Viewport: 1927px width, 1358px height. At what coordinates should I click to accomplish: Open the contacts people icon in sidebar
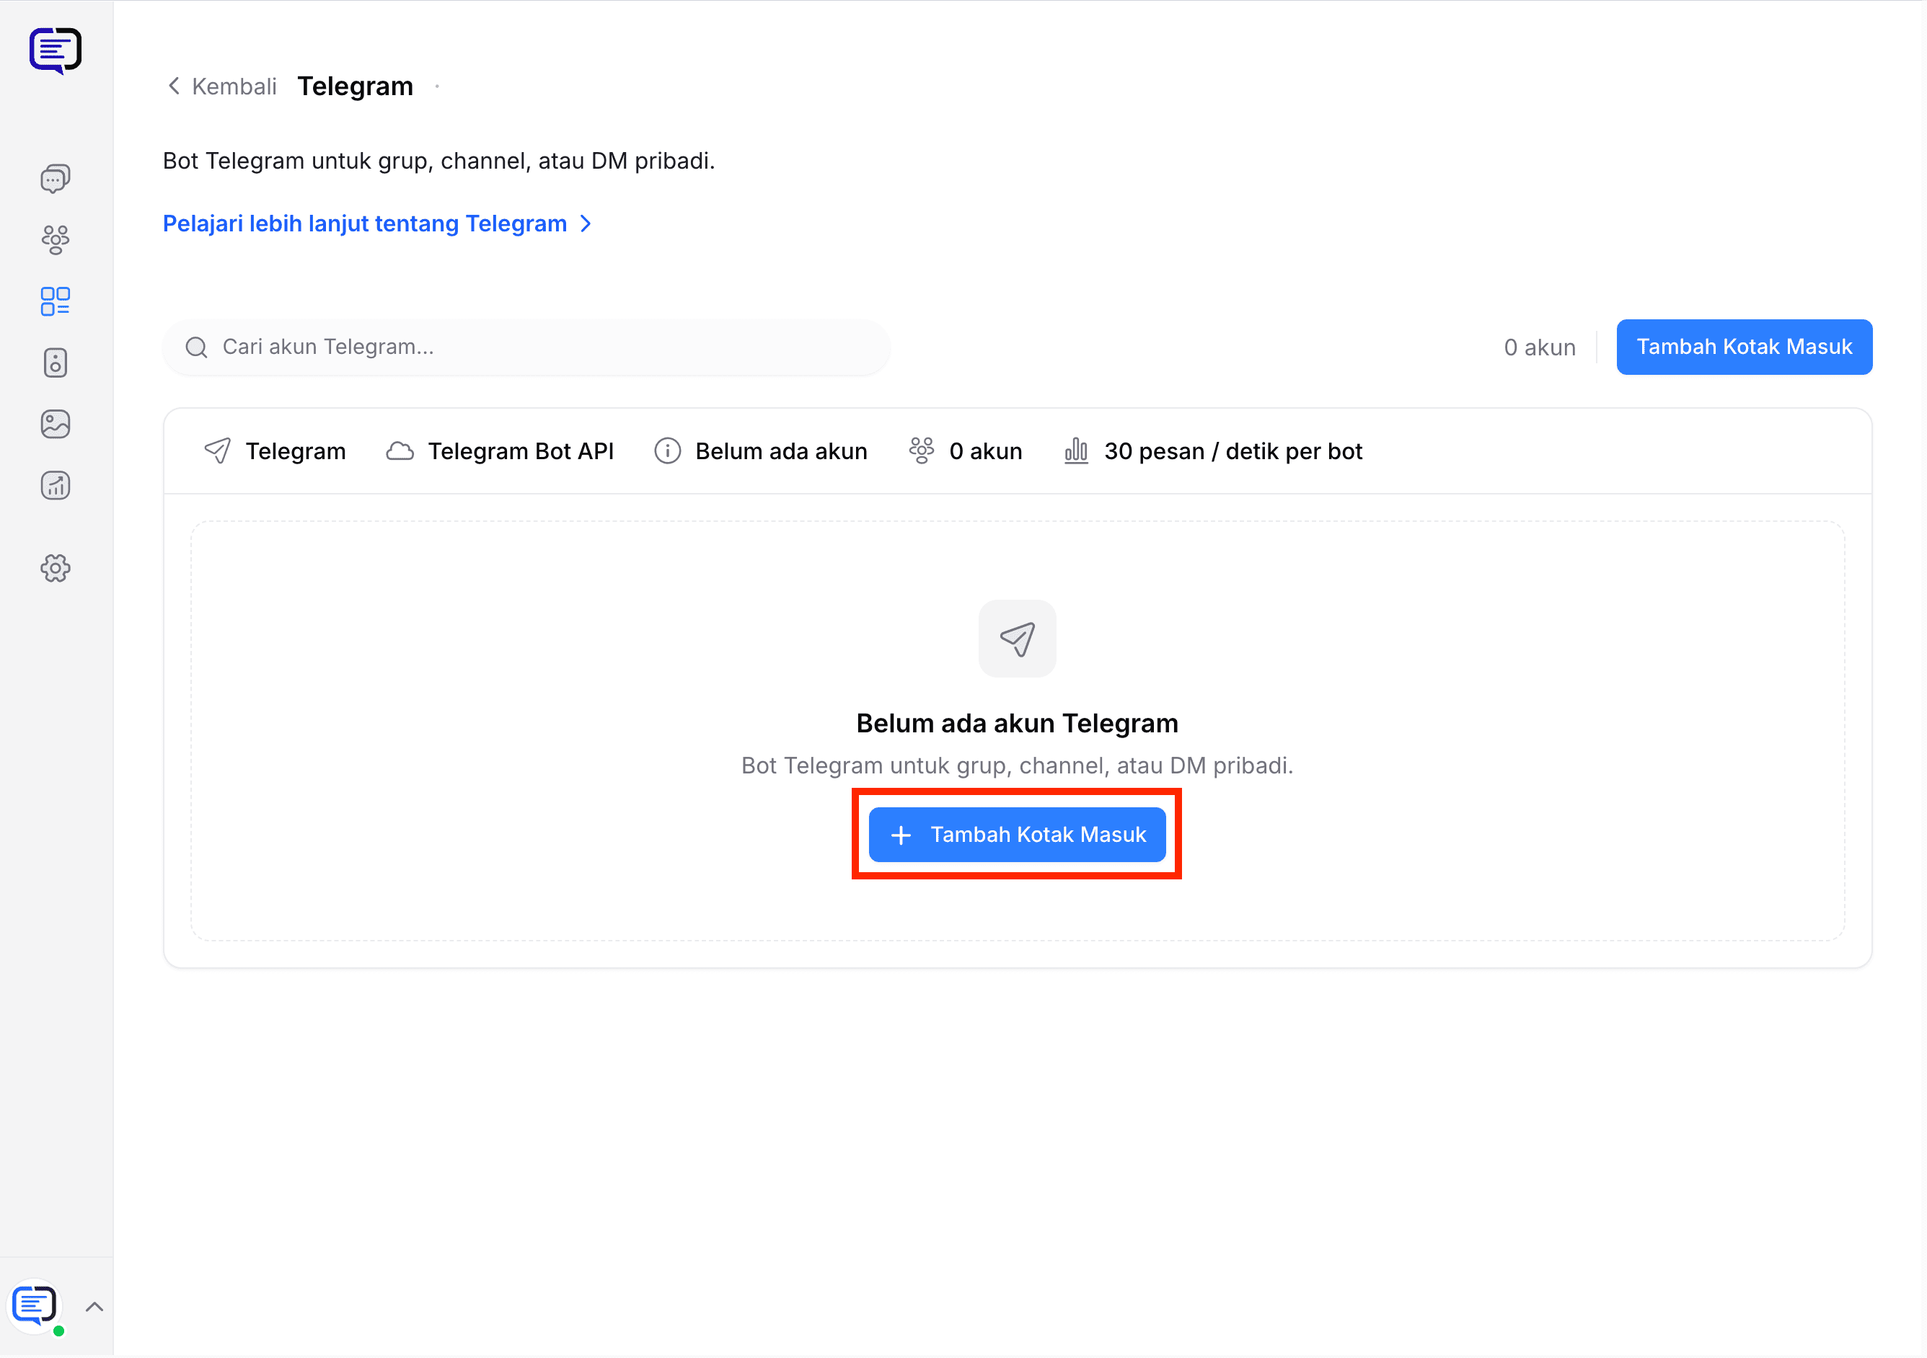56,240
